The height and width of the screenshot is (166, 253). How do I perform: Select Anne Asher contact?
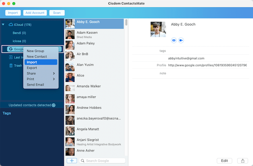[x=95, y=152]
